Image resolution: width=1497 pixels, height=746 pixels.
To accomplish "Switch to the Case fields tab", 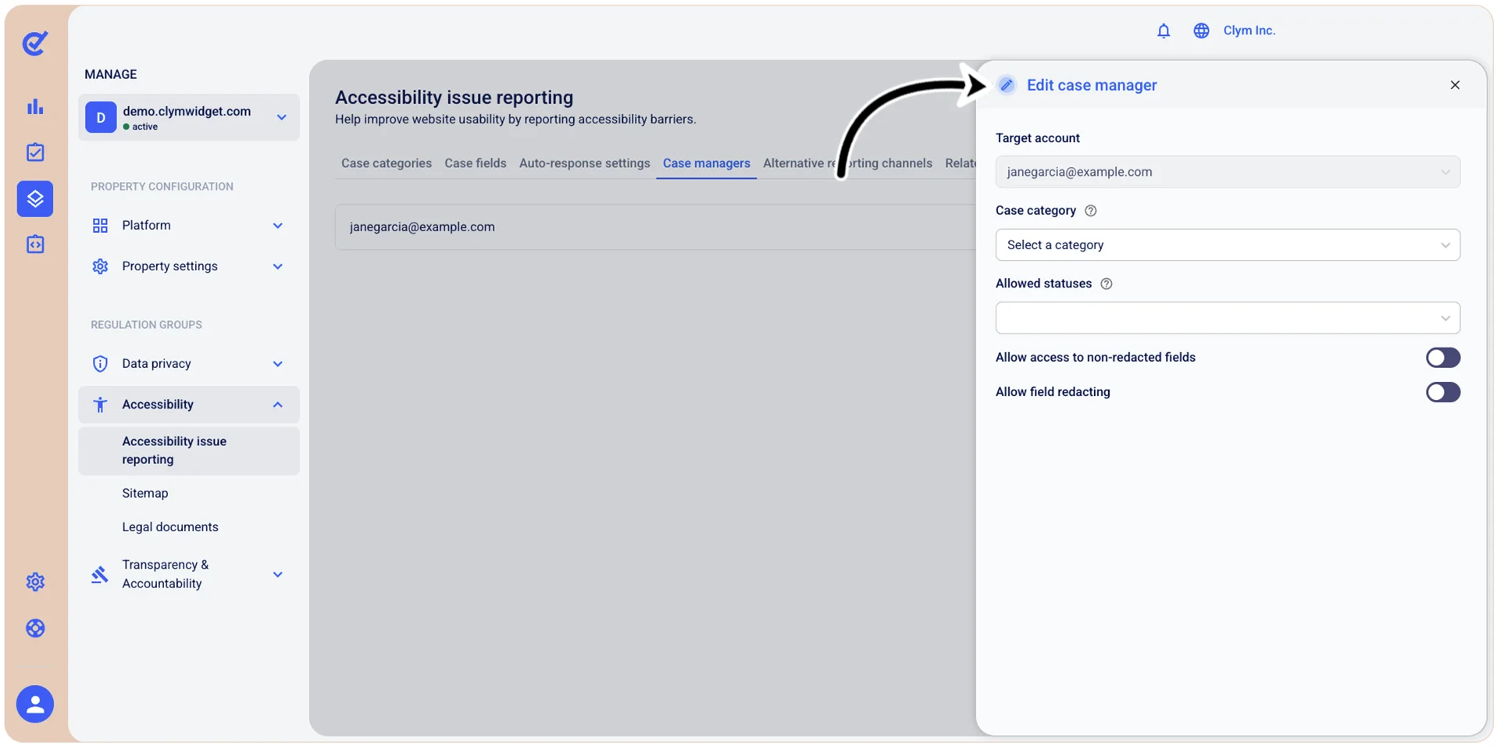I will (x=475, y=163).
